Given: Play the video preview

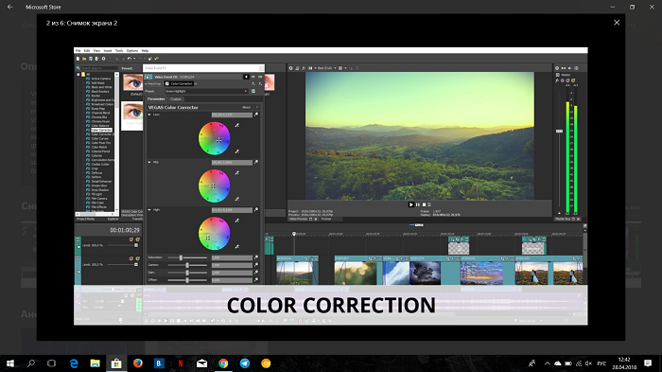Looking at the screenshot, I should click(410, 204).
